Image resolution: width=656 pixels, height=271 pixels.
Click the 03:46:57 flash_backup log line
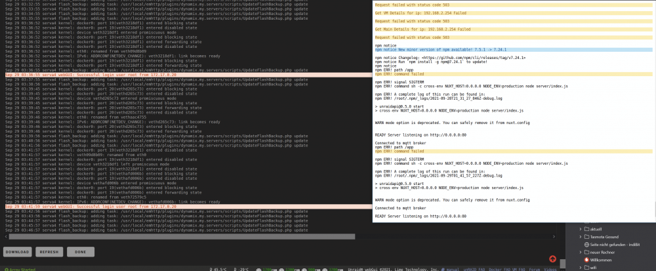coord(157,230)
